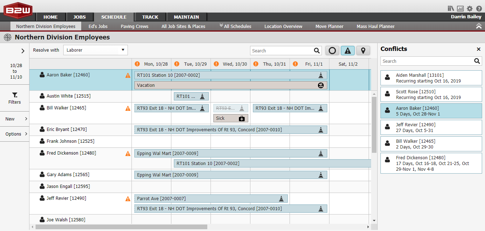Expand the left sidebar chevron
This screenshot has height=231, width=485.
click(x=23, y=51)
